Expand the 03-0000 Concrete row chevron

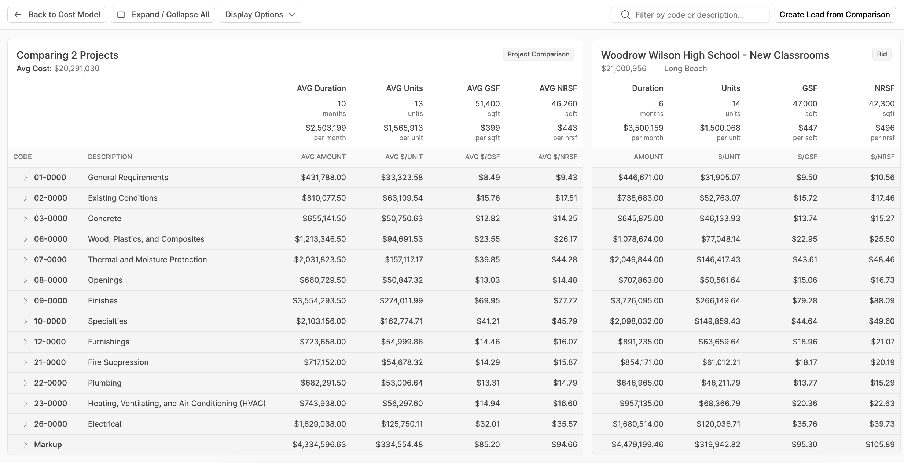[x=25, y=219]
